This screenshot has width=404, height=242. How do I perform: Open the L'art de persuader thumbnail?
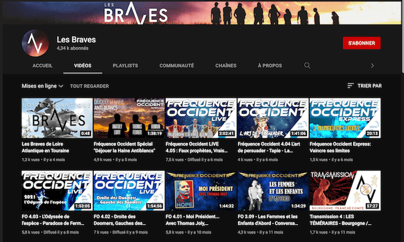[273, 118]
